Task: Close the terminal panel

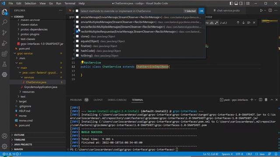Action: point(276,100)
